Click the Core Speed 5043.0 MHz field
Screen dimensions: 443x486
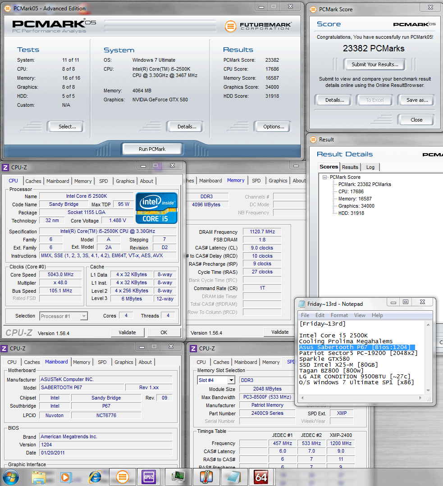[x=60, y=275]
